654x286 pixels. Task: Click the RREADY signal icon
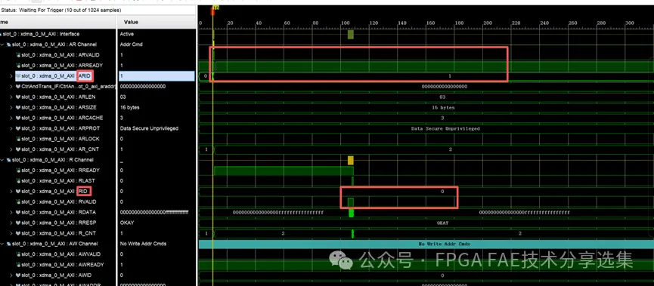pyautogui.click(x=18, y=171)
